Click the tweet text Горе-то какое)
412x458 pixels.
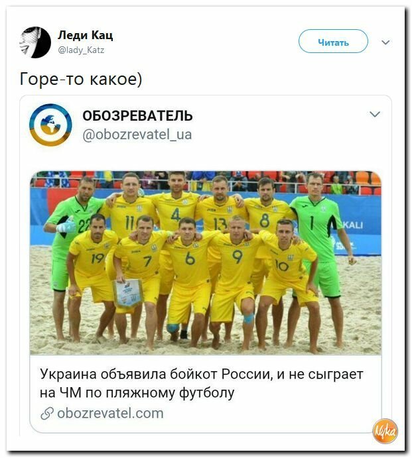pyautogui.click(x=81, y=79)
